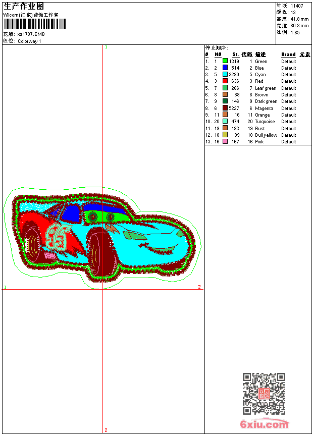Click the file name xz1707.EMB
313x434 pixels.
31,34
